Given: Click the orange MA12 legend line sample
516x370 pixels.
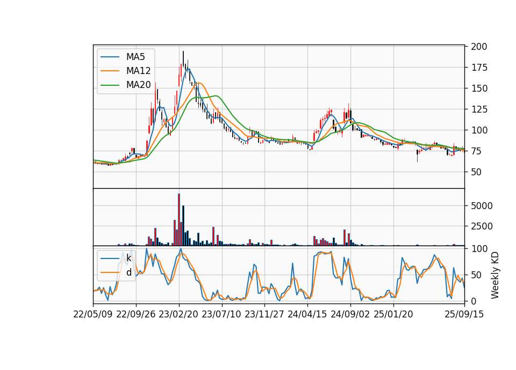Looking at the screenshot, I should point(110,71).
